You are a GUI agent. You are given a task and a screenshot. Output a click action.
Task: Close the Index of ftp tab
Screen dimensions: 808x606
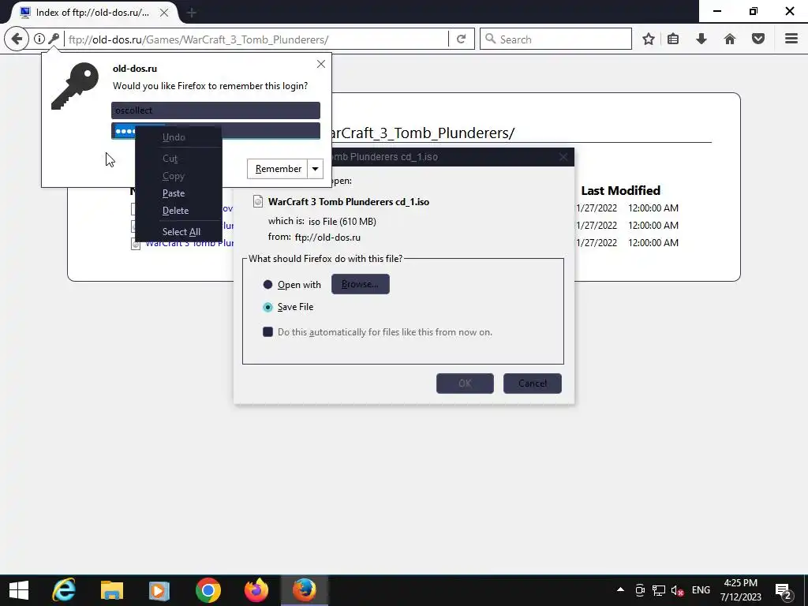pos(164,13)
